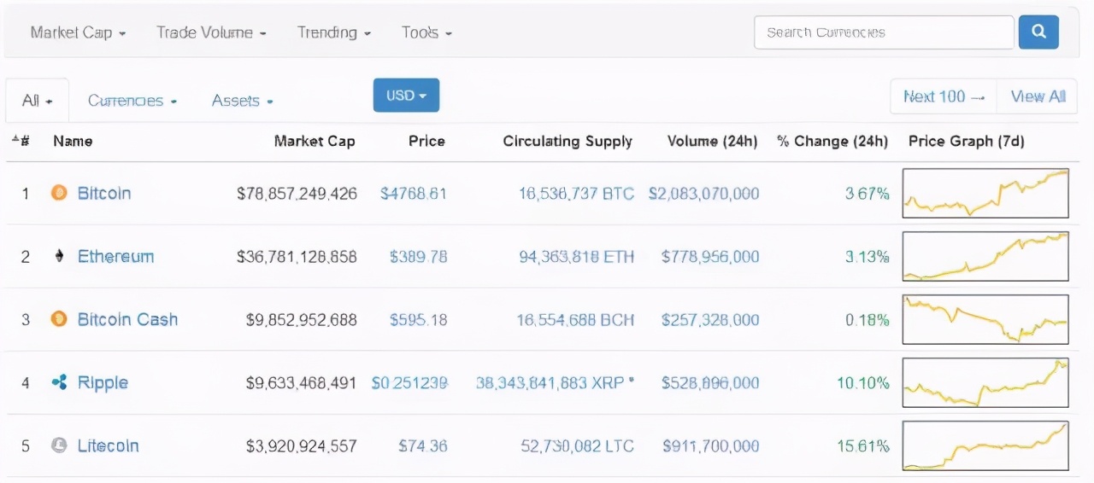Open the Market Cap dropdown menu

coord(78,32)
